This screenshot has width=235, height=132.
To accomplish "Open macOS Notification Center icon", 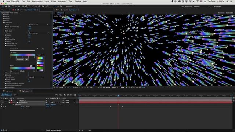I will click(231, 1).
